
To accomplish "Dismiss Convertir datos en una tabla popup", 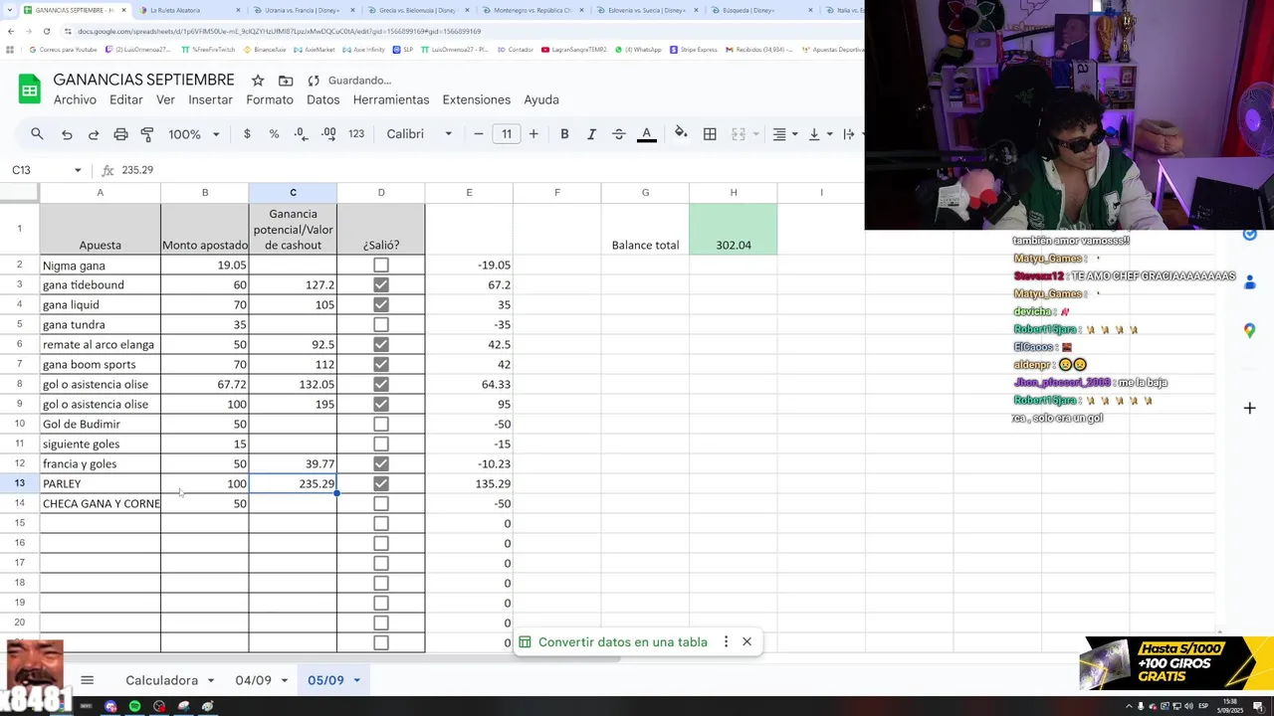I will 746,641.
